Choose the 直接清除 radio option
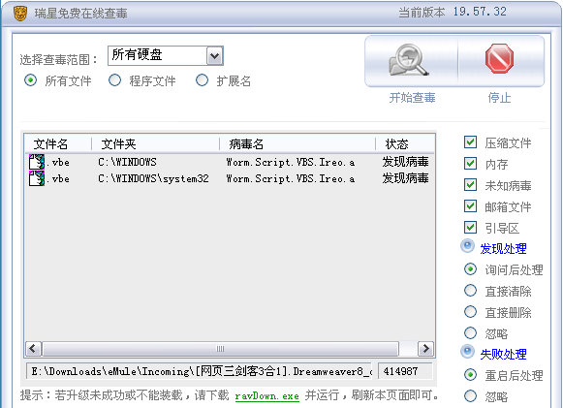563x408 pixels. click(470, 290)
